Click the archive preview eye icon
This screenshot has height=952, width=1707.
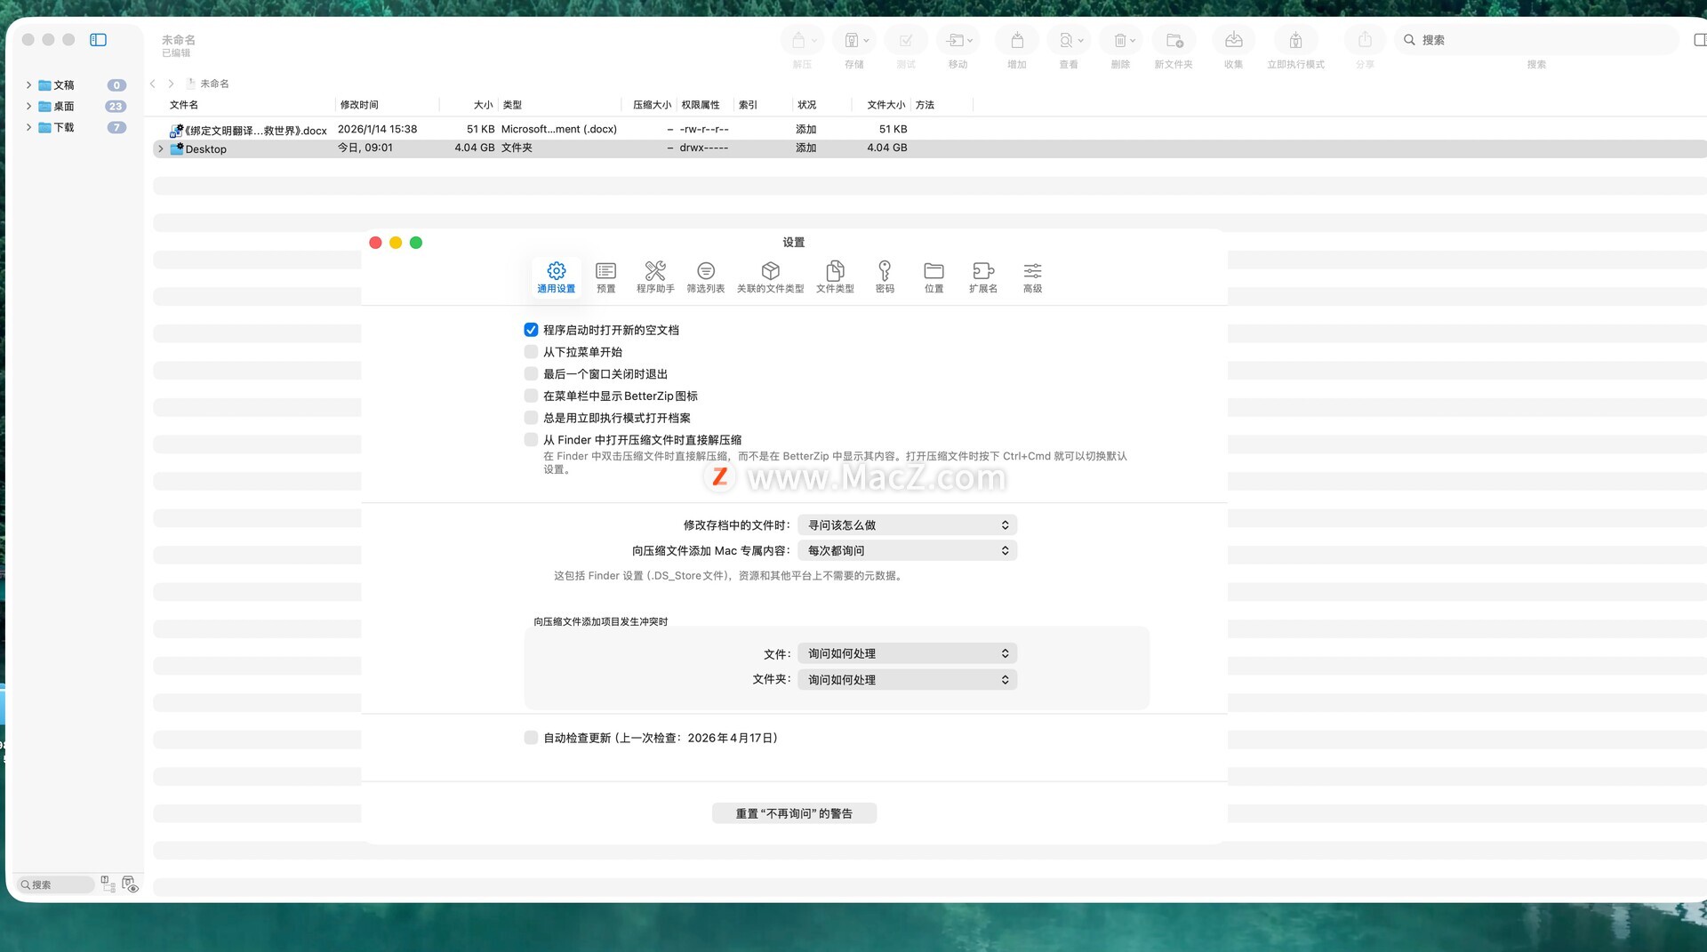coord(130,884)
